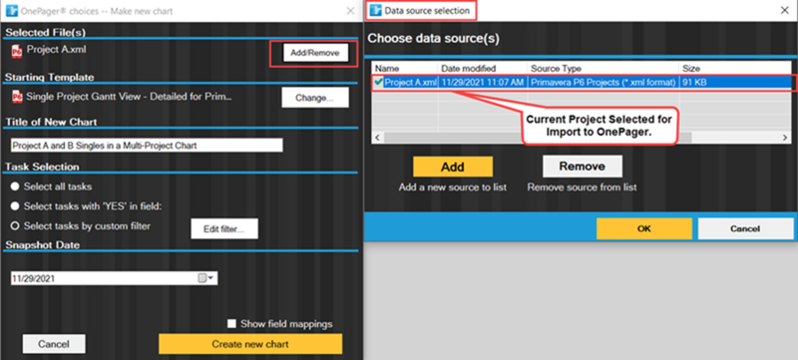
Task: Click the Create new chart button
Action: click(x=250, y=344)
